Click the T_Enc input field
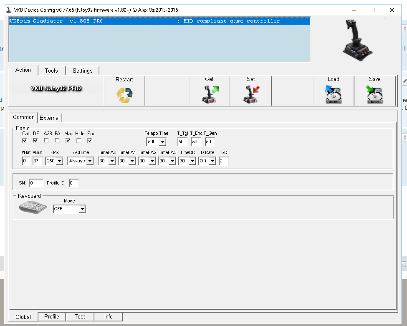The height and width of the screenshot is (326, 407). (x=196, y=142)
